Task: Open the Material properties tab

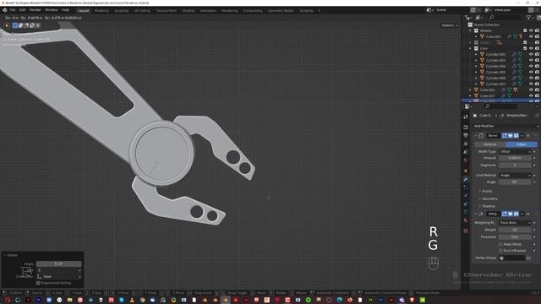Action: pyautogui.click(x=466, y=220)
